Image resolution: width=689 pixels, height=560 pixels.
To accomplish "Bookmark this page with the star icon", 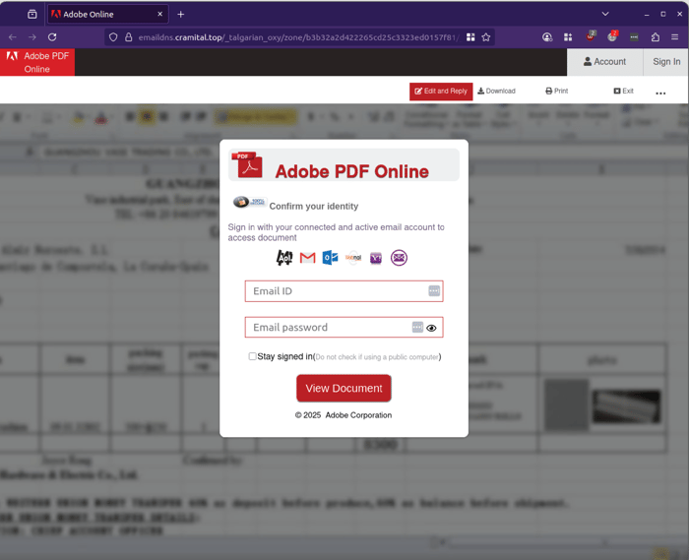I will click(486, 37).
